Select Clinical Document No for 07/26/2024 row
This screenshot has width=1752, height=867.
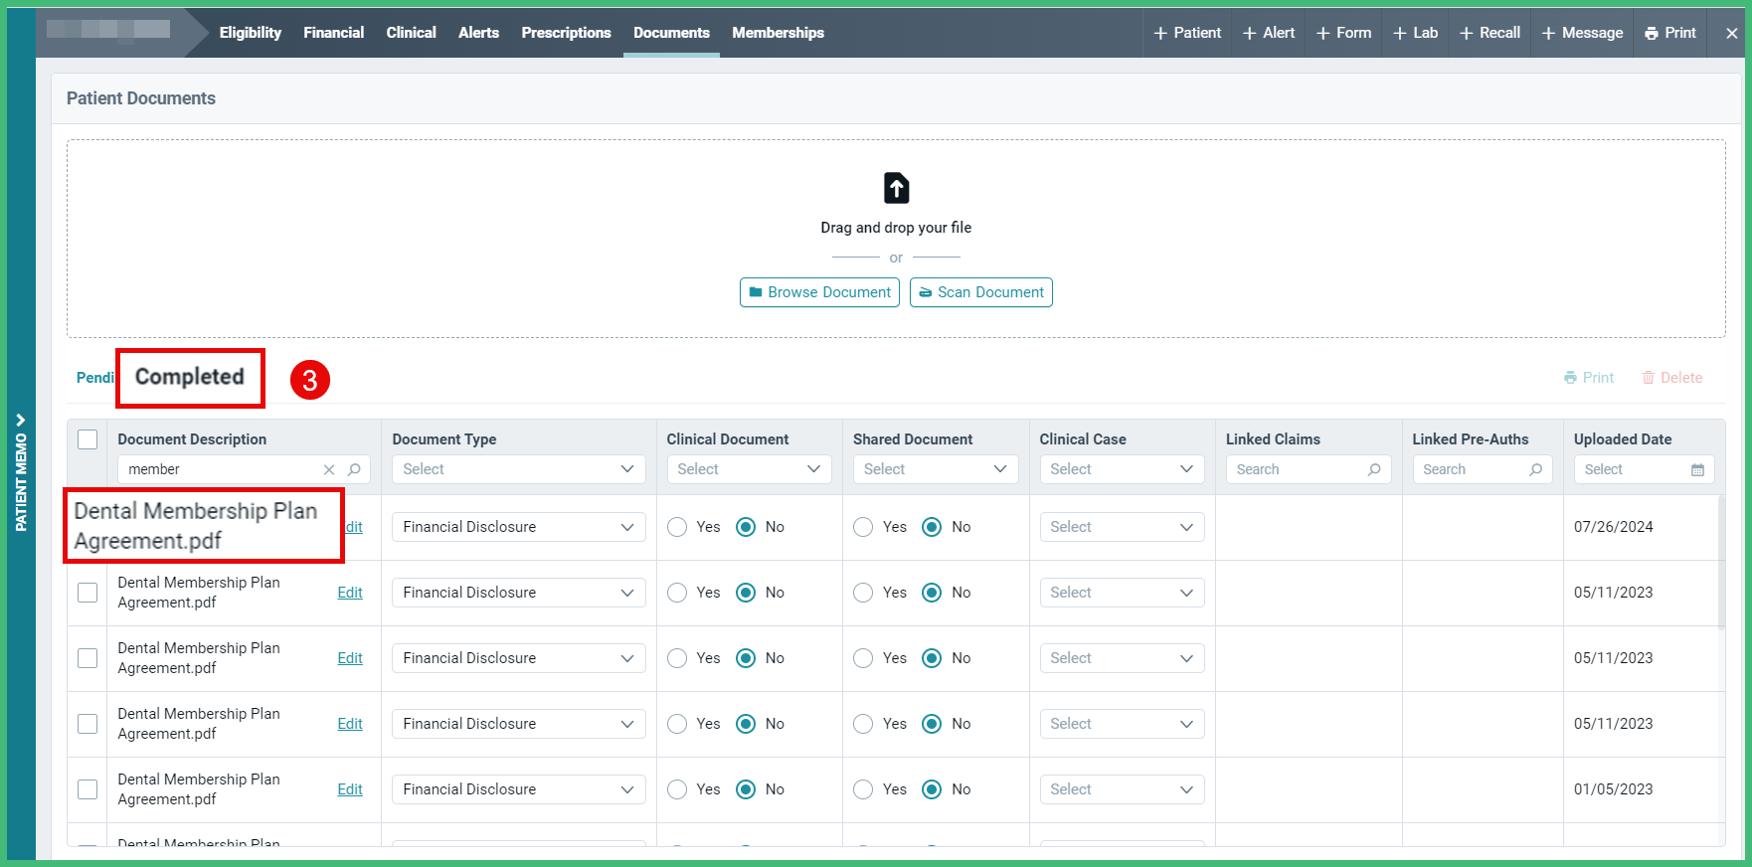click(x=746, y=527)
